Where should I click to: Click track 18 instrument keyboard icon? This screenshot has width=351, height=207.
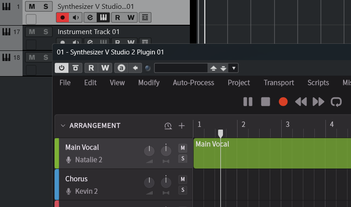6,57
